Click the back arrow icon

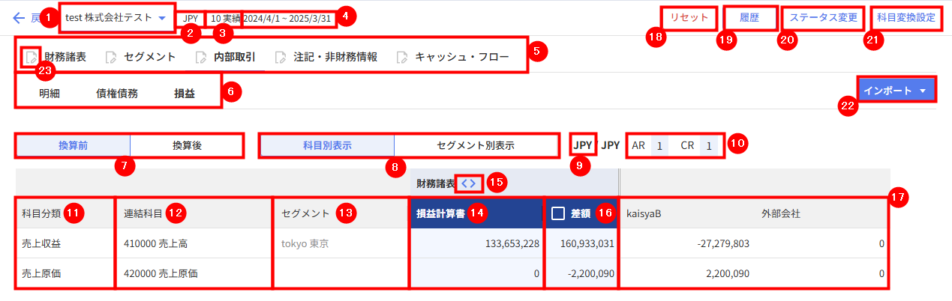coord(19,17)
